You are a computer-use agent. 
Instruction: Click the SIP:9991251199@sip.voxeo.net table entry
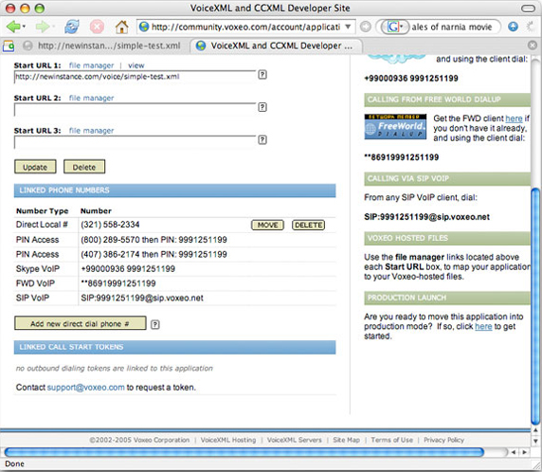(x=142, y=298)
